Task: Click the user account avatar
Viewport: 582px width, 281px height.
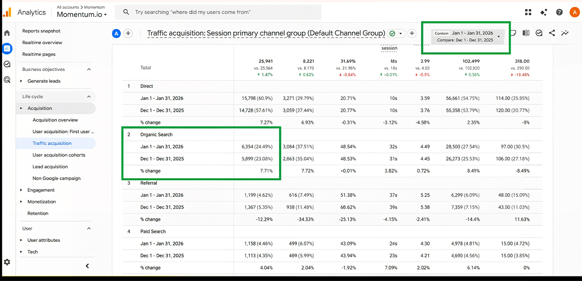Action: click(574, 12)
